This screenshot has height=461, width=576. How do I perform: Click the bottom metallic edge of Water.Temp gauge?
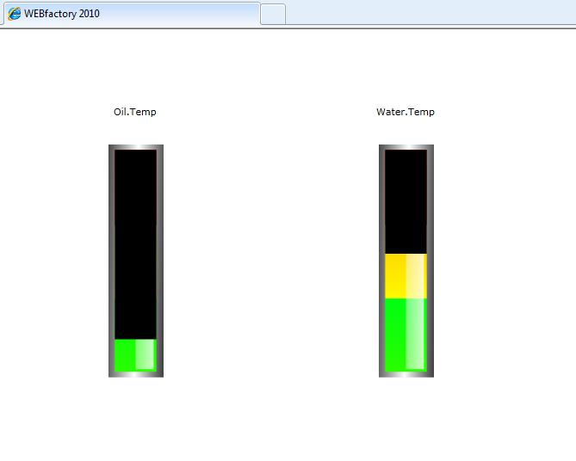[406, 374]
